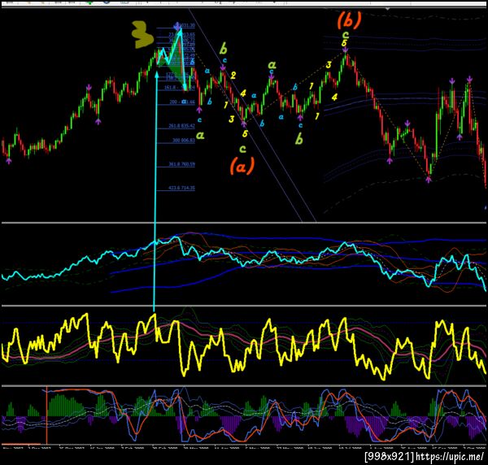
Task: Select the 300 806.83 Fibonacci level label
Action: pos(184,141)
